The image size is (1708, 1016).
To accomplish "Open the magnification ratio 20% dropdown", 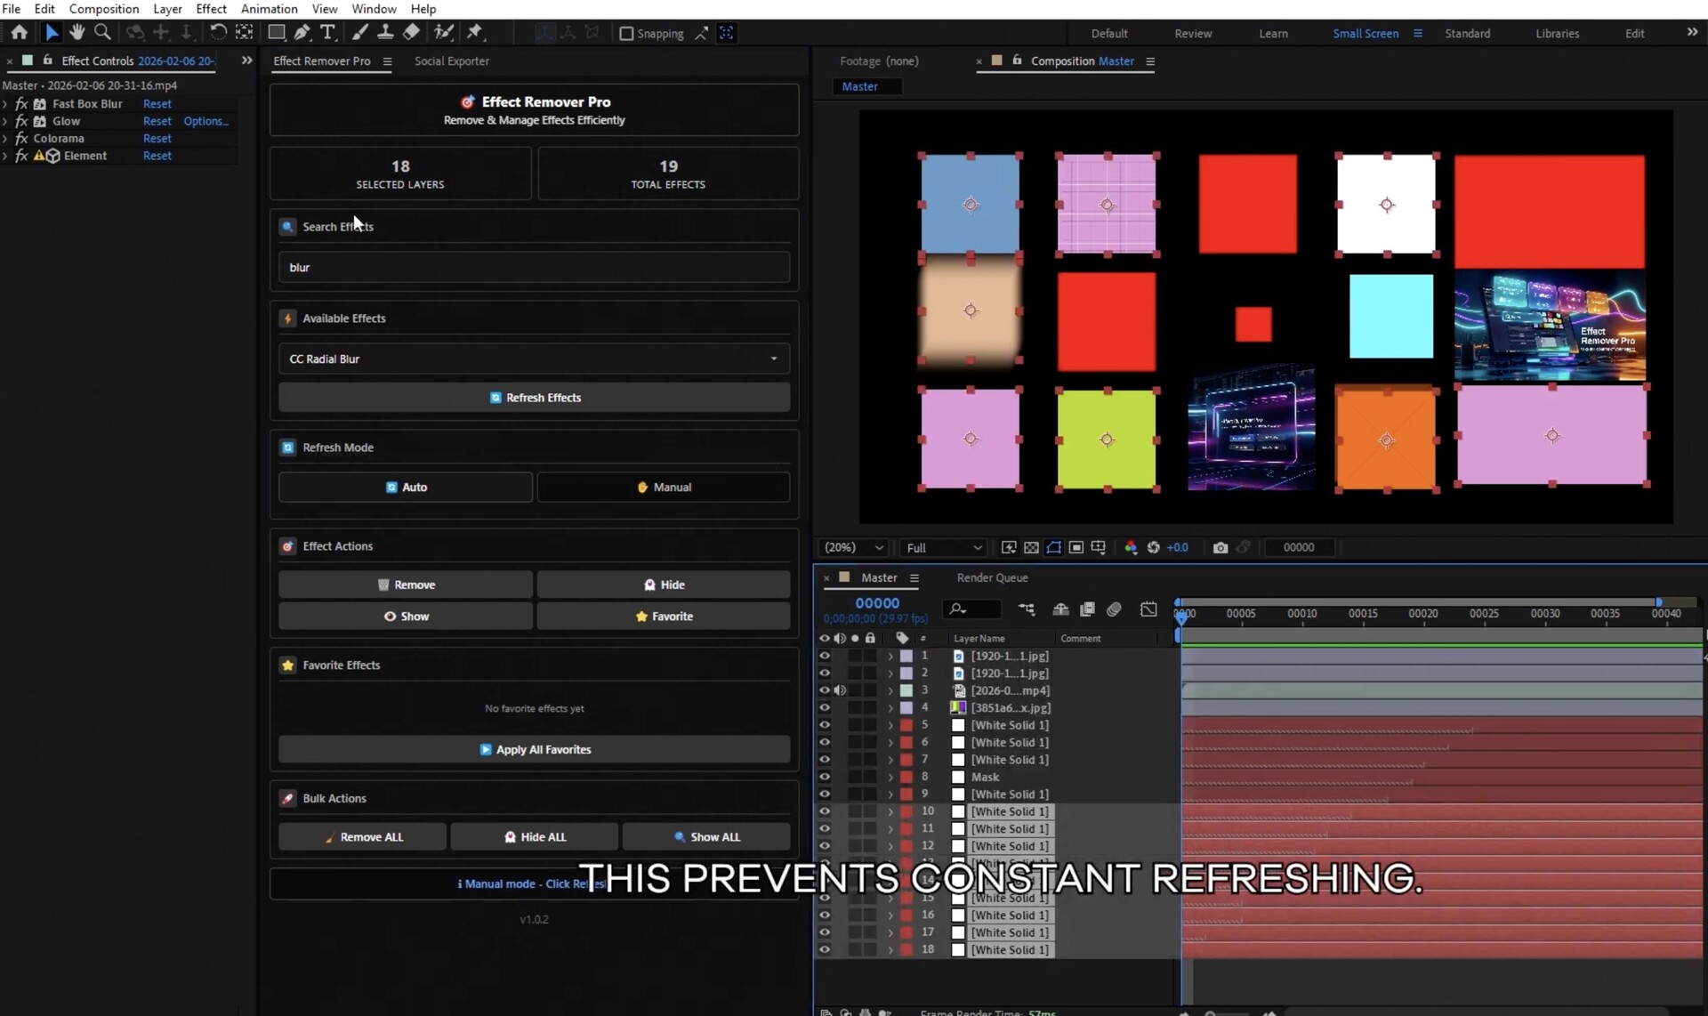I will tap(851, 547).
